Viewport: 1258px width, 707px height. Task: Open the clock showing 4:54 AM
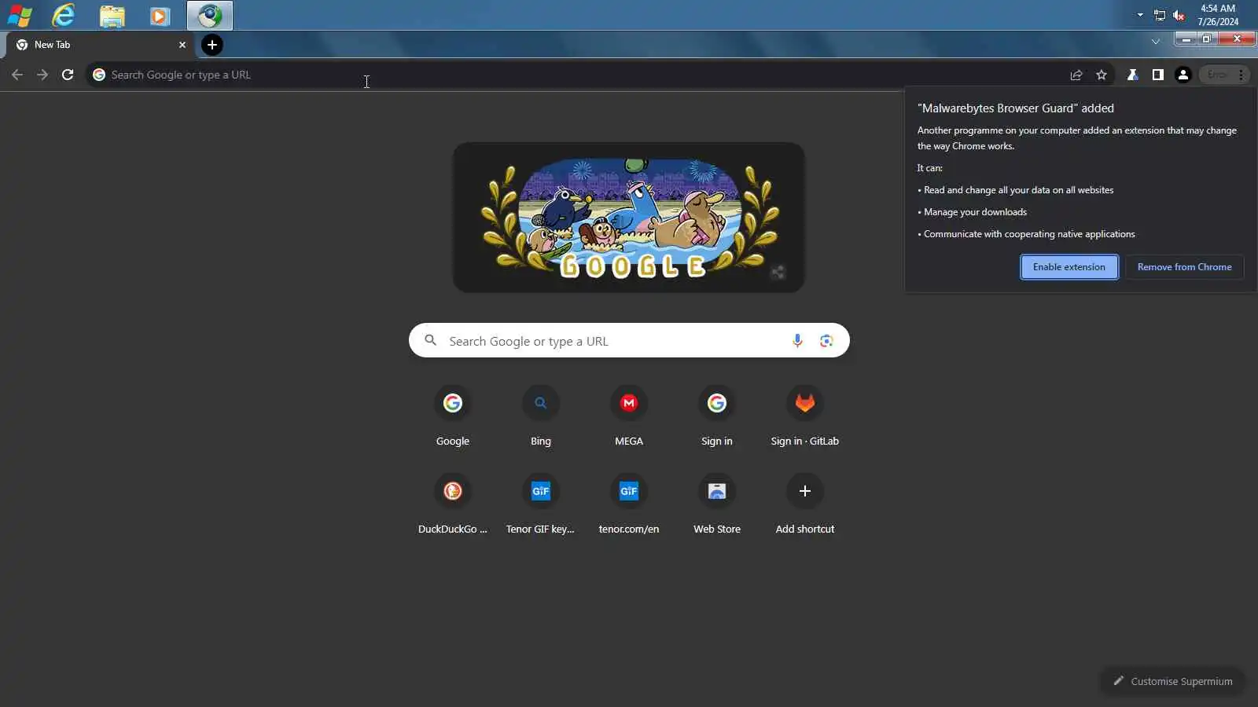pos(1218,15)
